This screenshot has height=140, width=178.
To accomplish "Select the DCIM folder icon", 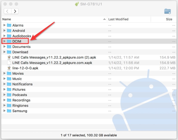I will [x=9, y=41].
